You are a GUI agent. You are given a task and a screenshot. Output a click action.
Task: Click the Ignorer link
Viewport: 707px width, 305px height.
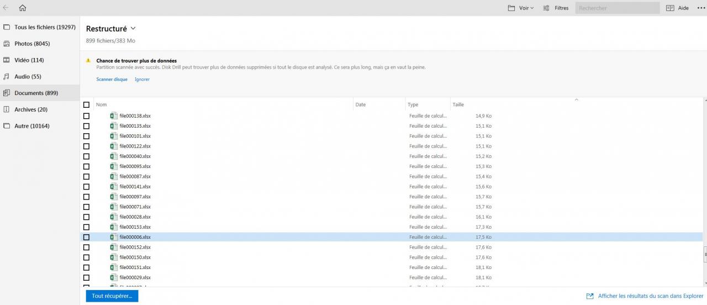142,79
